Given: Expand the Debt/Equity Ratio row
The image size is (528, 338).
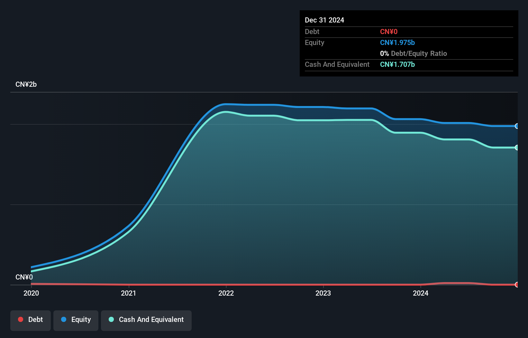Looking at the screenshot, I should (x=414, y=53).
